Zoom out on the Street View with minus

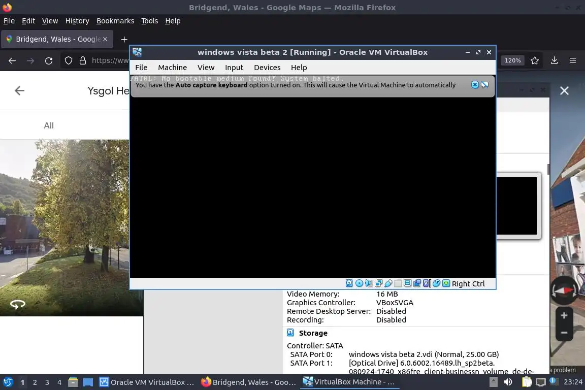pos(564,332)
